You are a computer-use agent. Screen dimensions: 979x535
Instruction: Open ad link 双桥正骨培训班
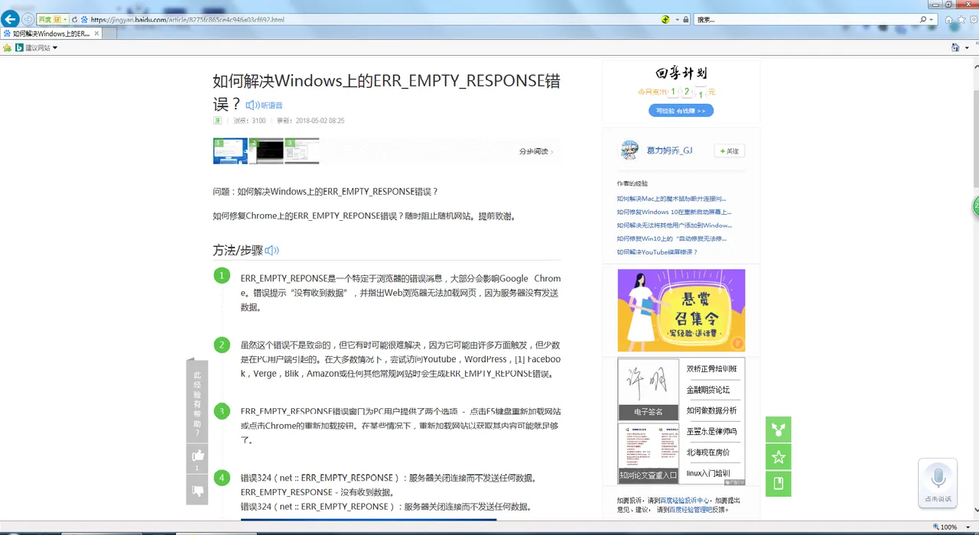[x=712, y=368]
